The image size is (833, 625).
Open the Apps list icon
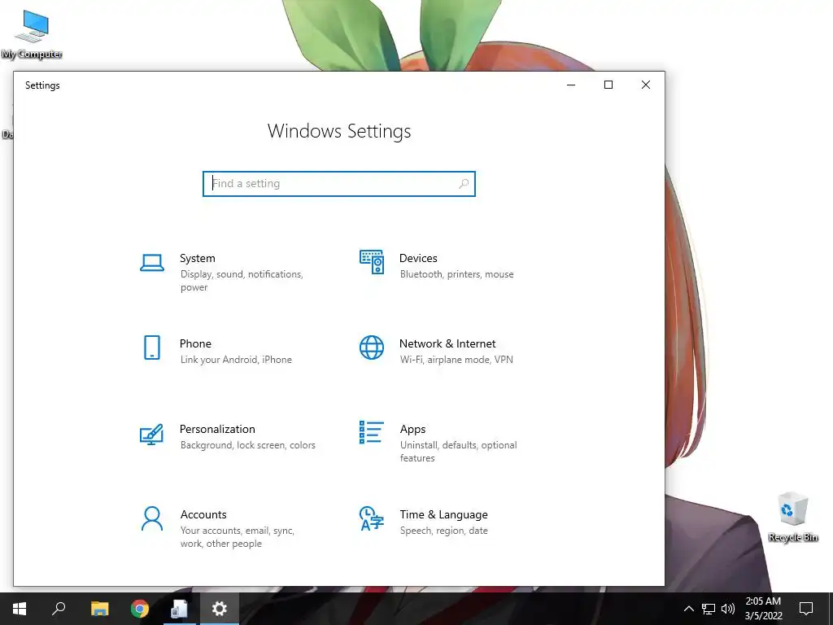coord(371,432)
